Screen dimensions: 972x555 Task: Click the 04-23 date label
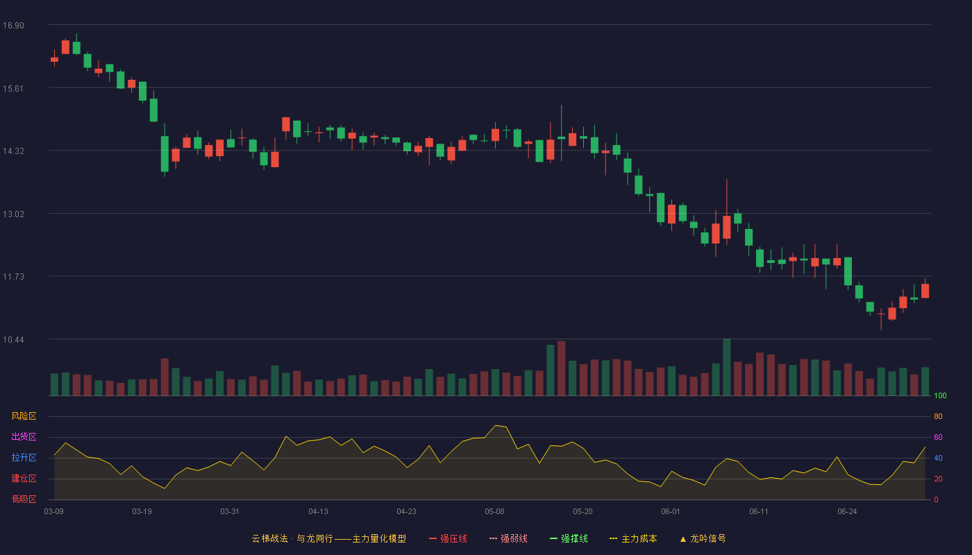[x=407, y=511]
